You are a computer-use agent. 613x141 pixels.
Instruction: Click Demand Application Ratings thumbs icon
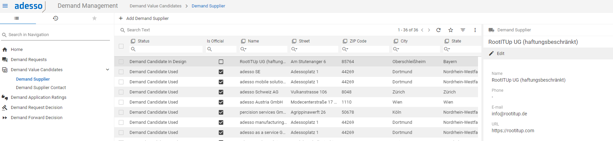(5, 97)
